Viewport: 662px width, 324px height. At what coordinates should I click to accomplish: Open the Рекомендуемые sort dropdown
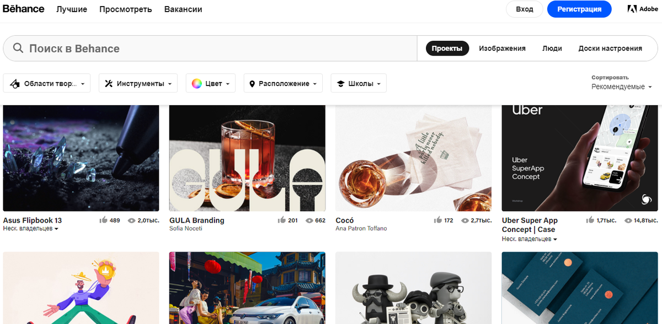click(622, 87)
